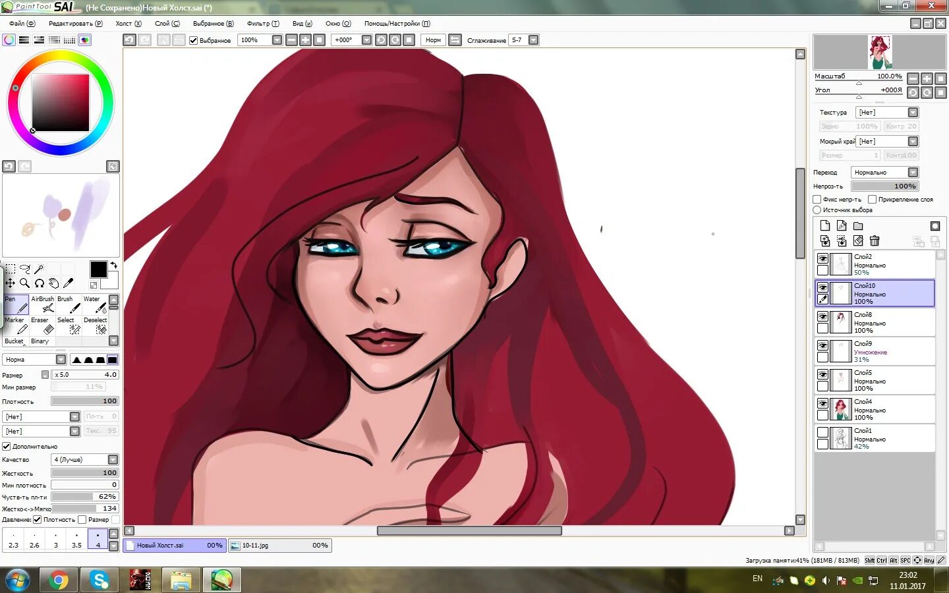The image size is (949, 593).
Task: Activate the rotate canvas tool
Action: coord(40,283)
